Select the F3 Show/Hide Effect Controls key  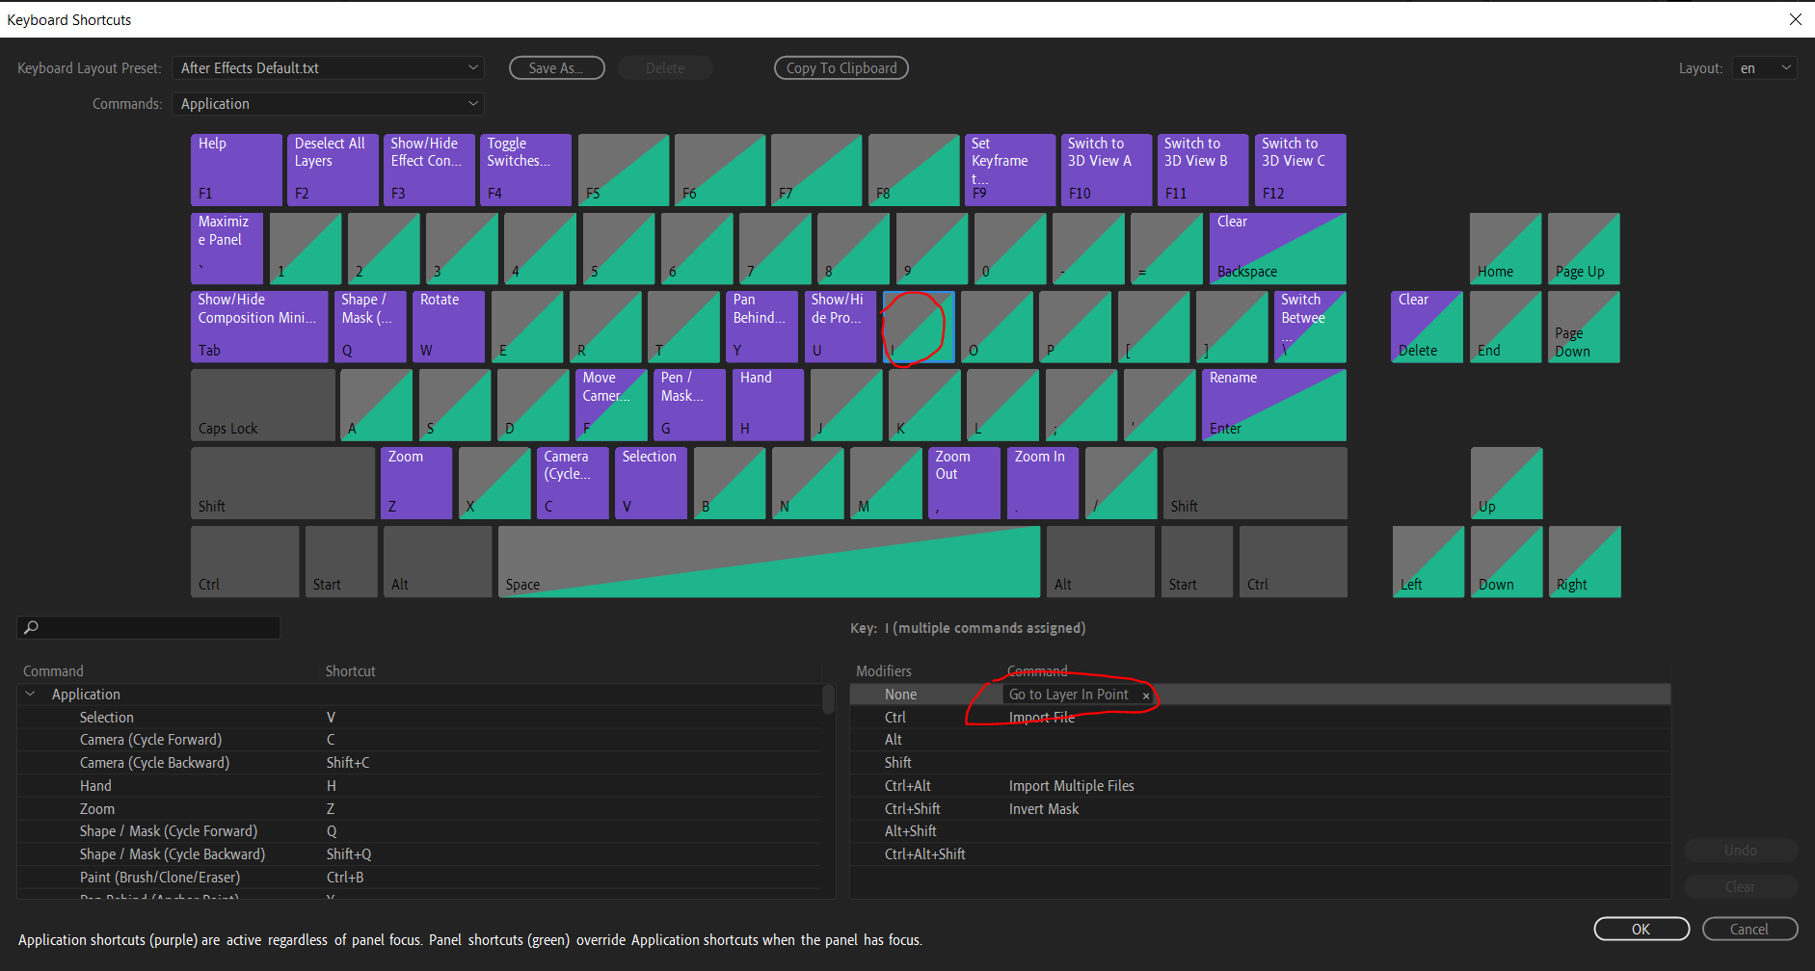coord(429,170)
